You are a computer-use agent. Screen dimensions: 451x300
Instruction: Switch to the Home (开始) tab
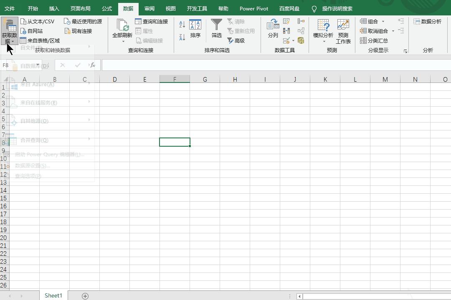tap(33, 9)
